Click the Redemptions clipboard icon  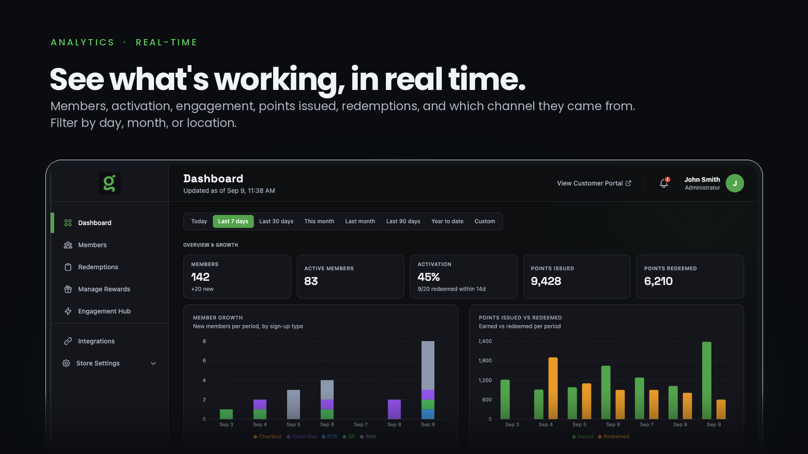[68, 267]
